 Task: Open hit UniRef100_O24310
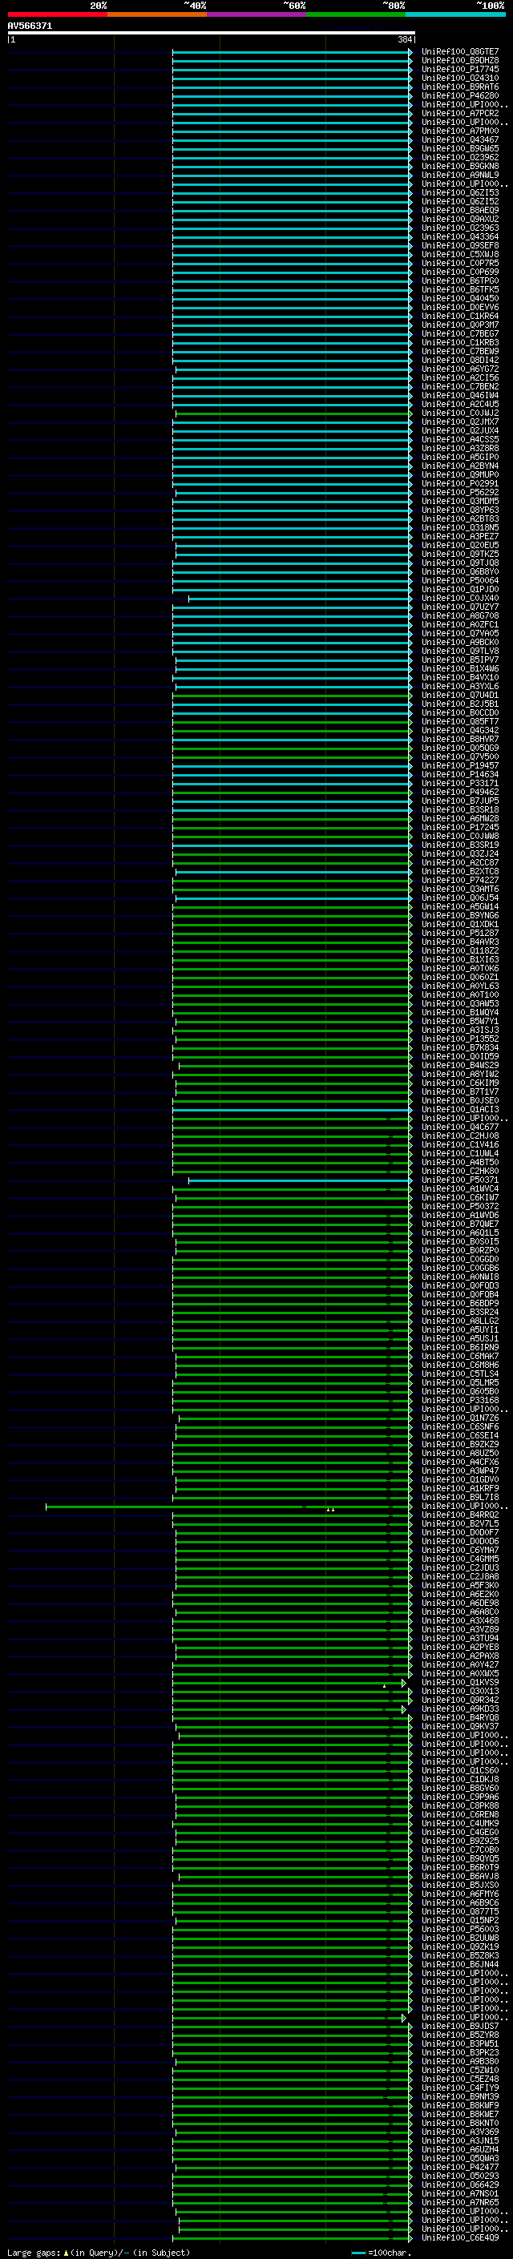click(460, 78)
